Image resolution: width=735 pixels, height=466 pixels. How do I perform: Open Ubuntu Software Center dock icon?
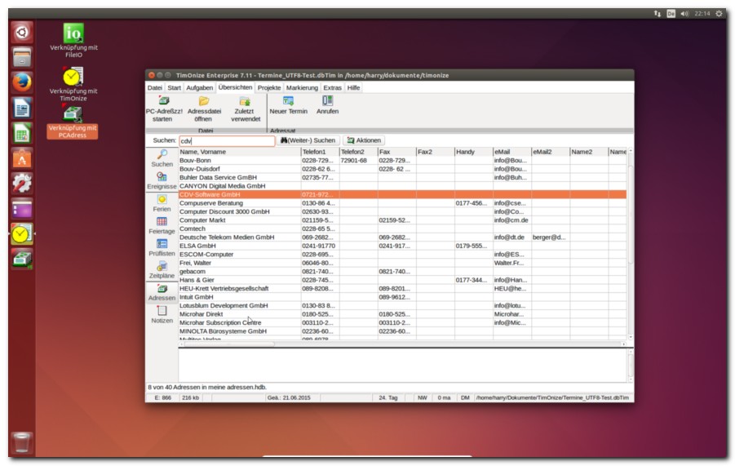click(21, 158)
